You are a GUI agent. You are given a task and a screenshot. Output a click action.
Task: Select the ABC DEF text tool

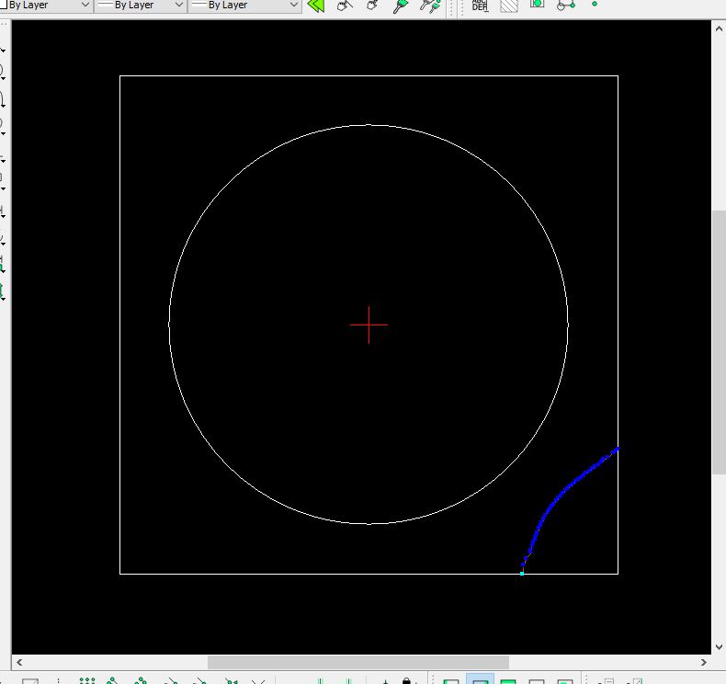coord(480,6)
